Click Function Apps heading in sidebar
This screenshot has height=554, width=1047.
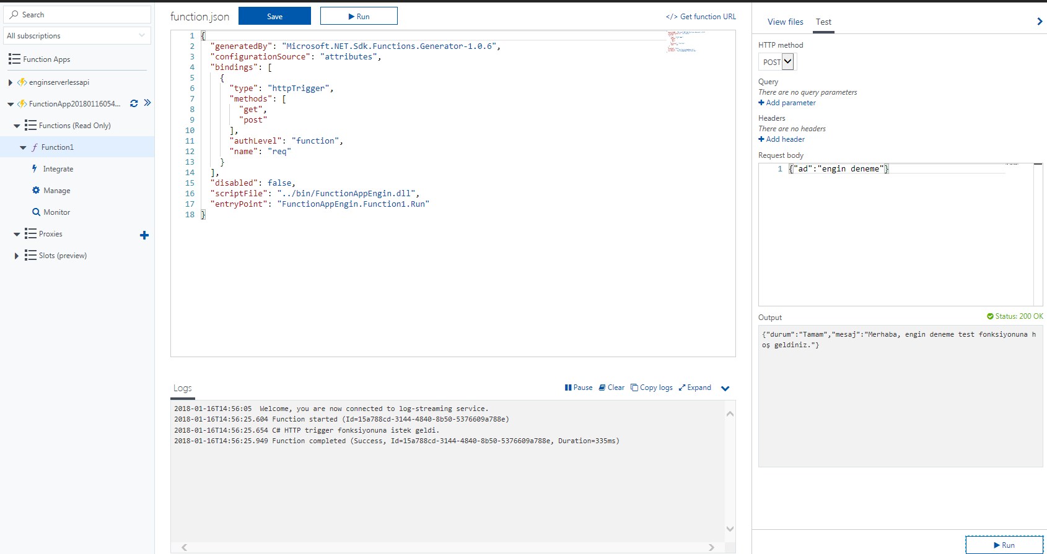(x=46, y=59)
